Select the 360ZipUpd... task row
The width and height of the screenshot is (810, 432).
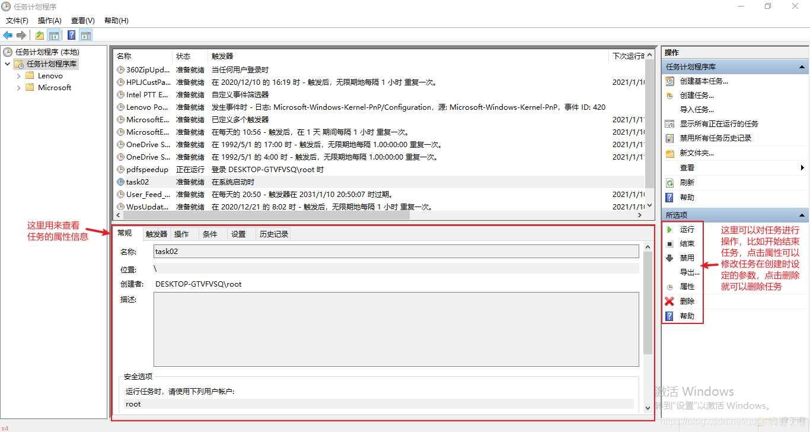(378, 70)
